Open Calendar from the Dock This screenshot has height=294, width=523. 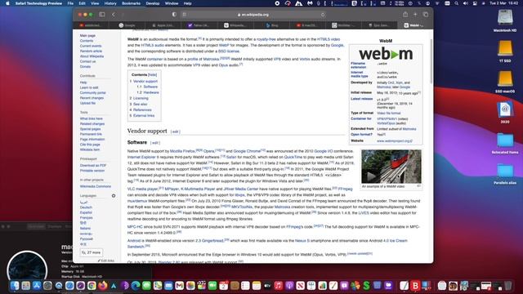point(223,285)
